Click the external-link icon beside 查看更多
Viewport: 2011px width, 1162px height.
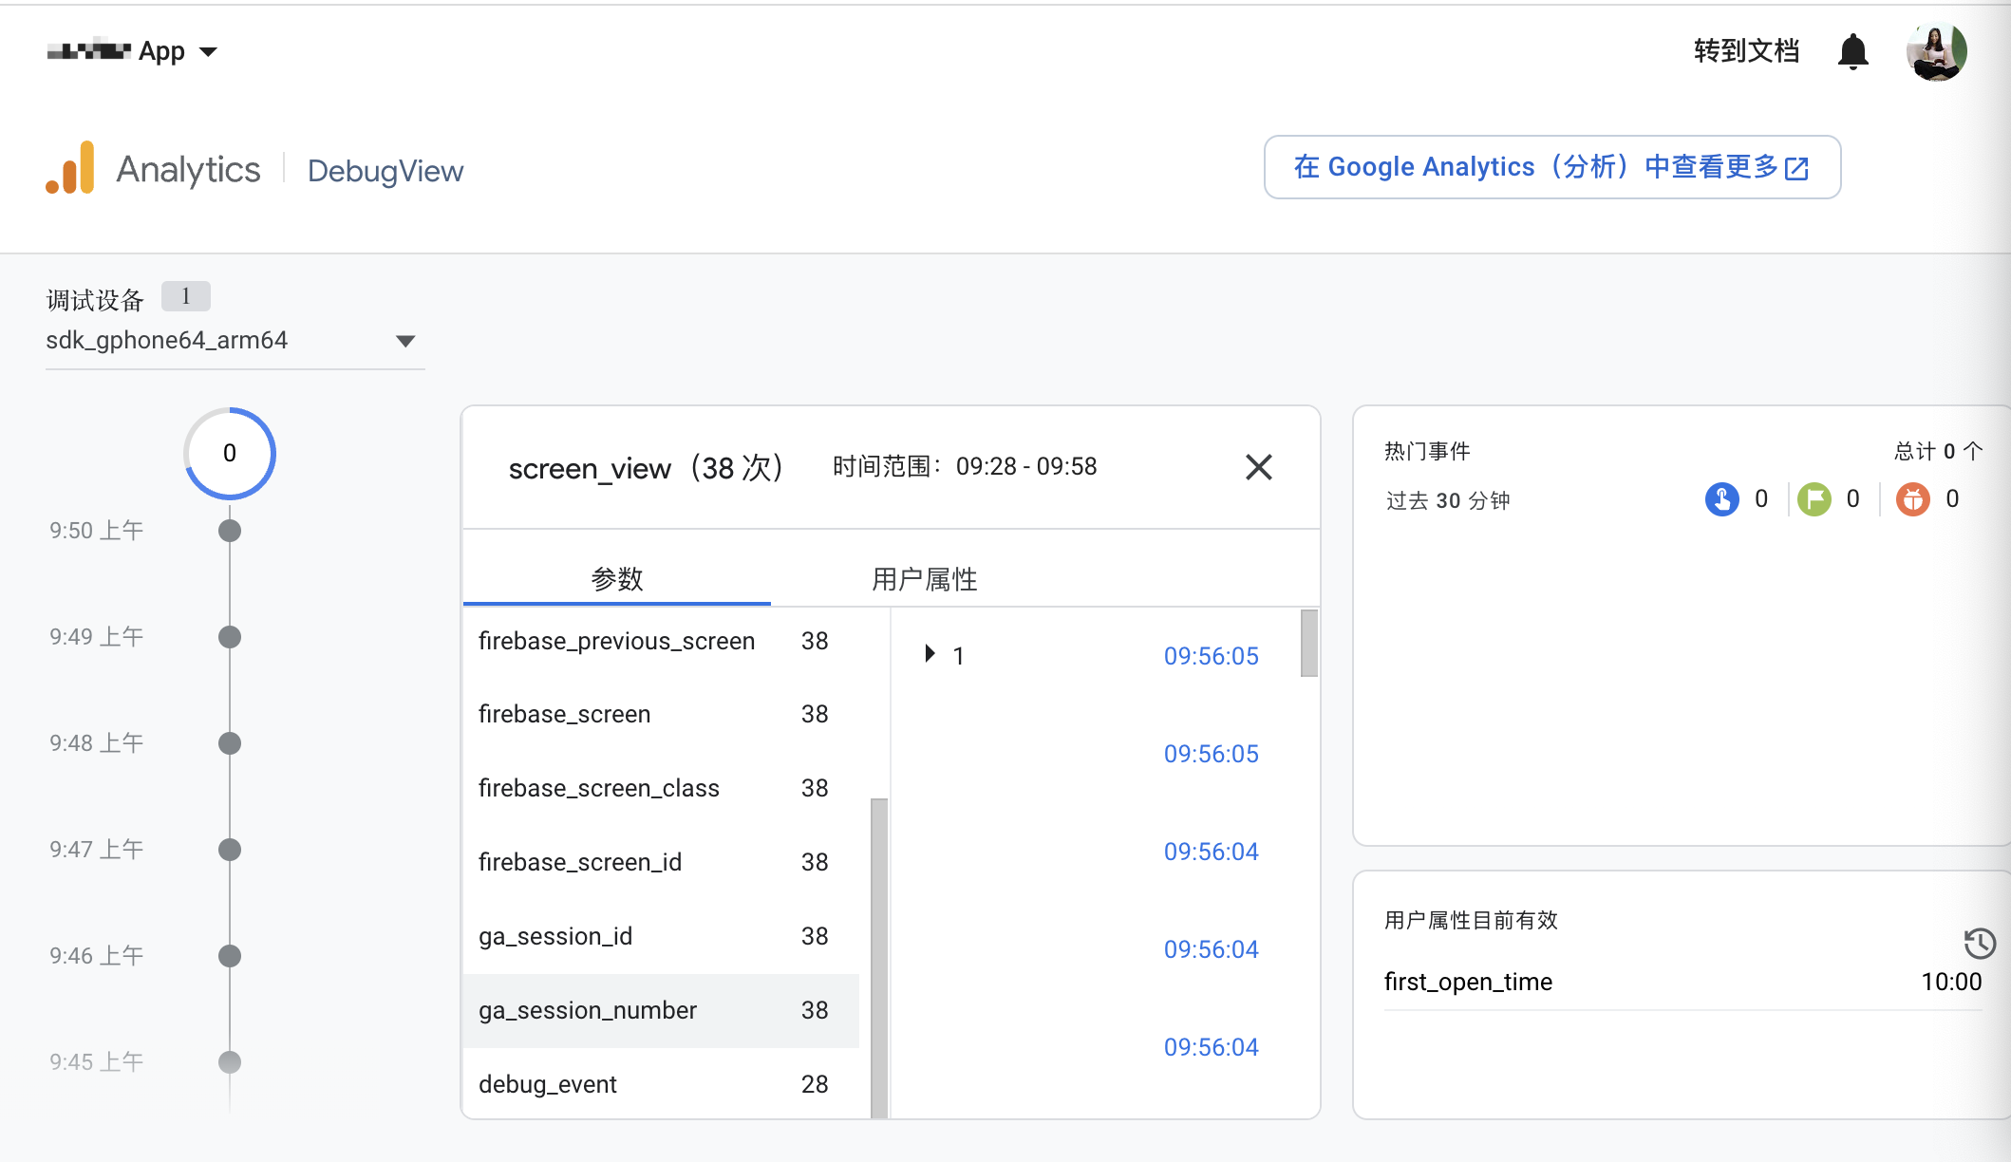(1795, 167)
